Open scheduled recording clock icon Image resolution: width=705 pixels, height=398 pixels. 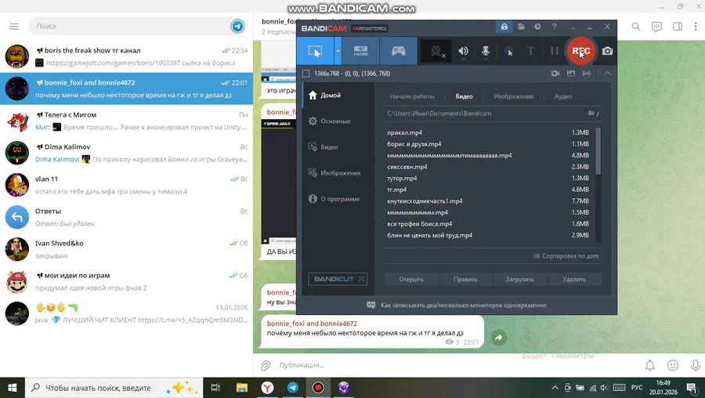click(537, 27)
